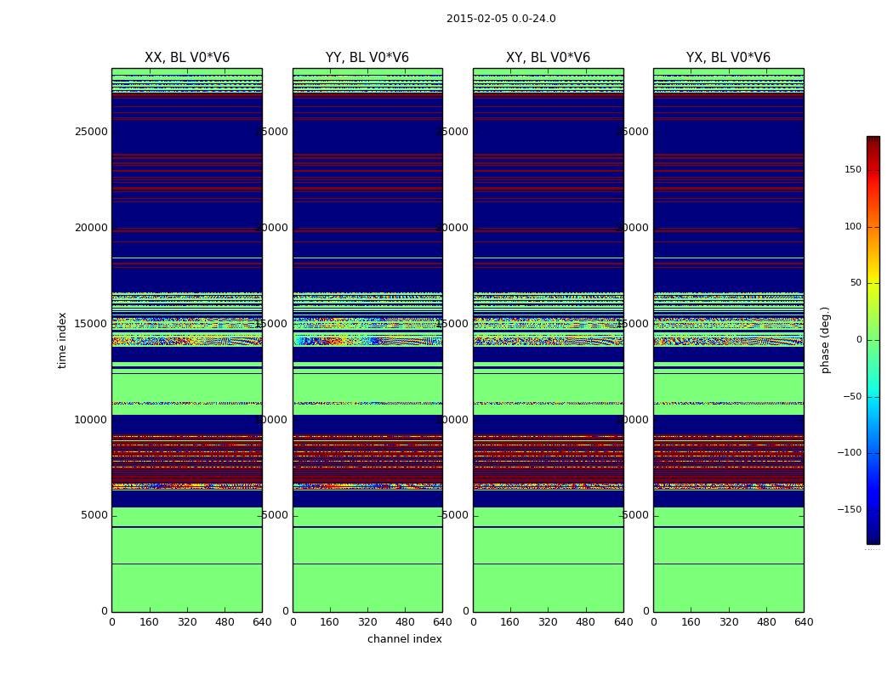Click the dark red top of the colorbar
Image resolution: width=893 pixels, height=680 pixels.
873,141
